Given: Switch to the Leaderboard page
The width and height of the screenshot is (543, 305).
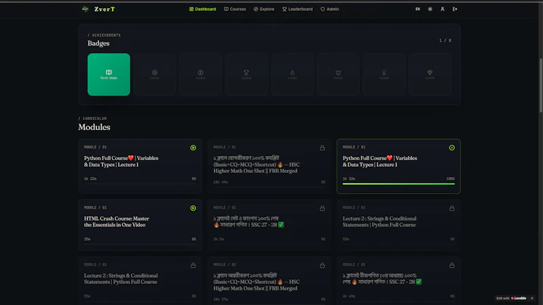Looking at the screenshot, I should [297, 9].
